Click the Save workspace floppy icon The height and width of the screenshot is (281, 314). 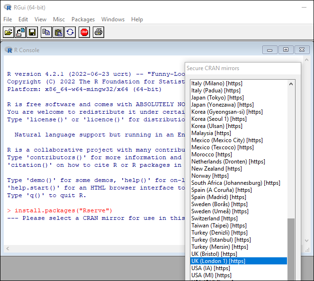pos(32,32)
